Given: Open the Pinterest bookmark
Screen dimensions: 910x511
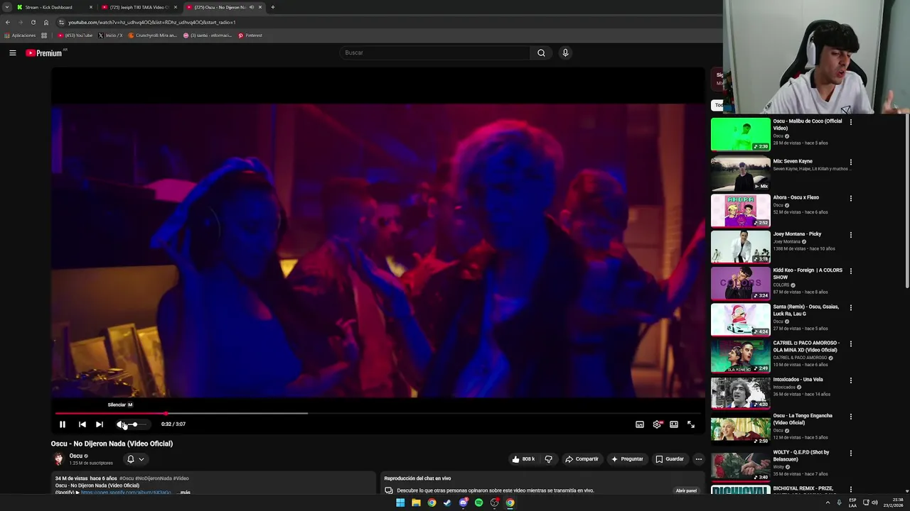Looking at the screenshot, I should (x=250, y=35).
